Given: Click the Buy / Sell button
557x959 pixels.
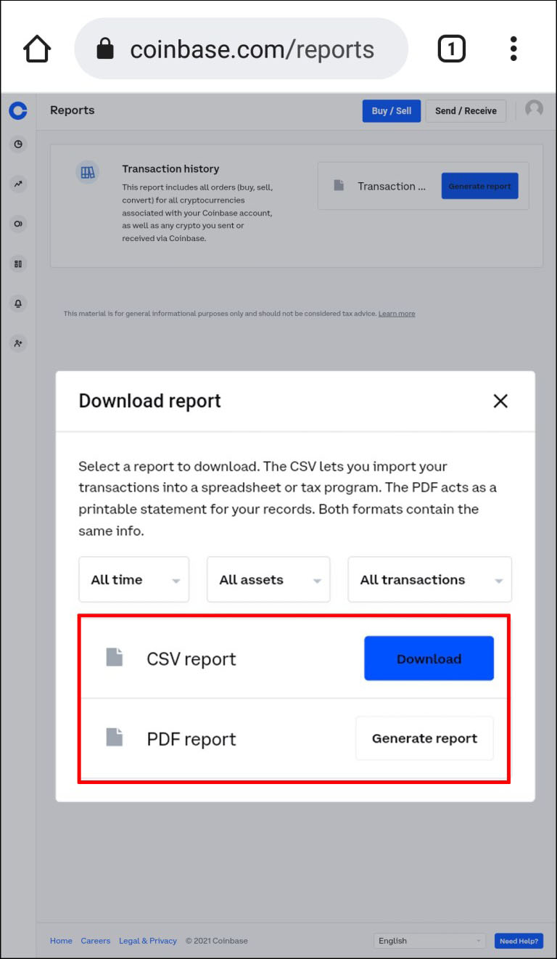Looking at the screenshot, I should point(392,111).
